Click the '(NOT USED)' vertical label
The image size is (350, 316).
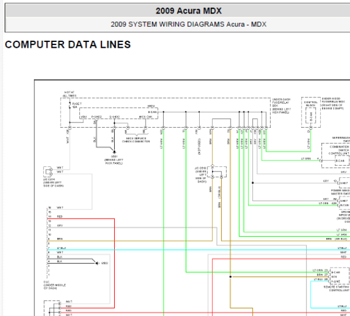(199, 146)
